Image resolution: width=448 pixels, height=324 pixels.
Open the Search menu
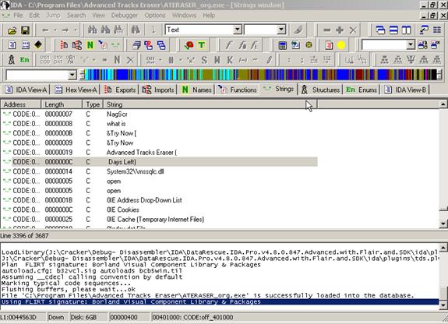pyautogui.click(x=76, y=15)
